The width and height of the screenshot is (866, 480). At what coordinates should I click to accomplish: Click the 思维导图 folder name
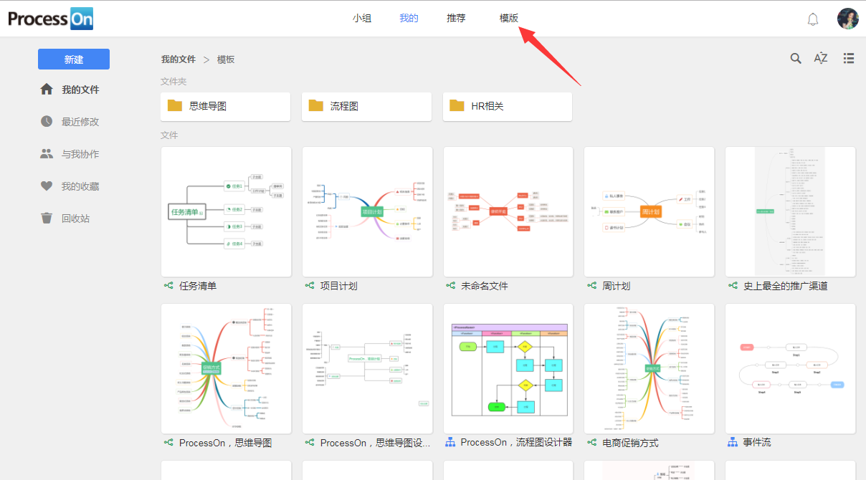coord(208,106)
